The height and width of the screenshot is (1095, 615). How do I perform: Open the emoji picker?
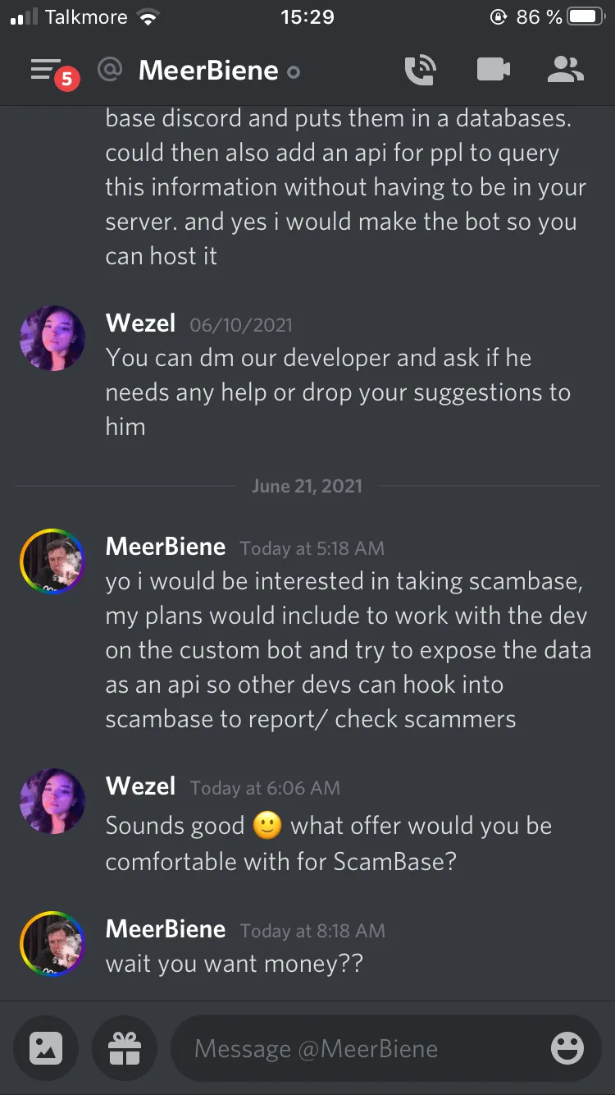[567, 1048]
